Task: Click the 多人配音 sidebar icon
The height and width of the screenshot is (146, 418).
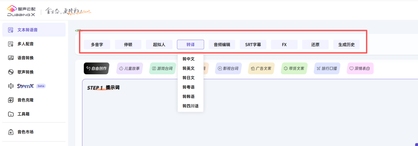Action: 11,44
